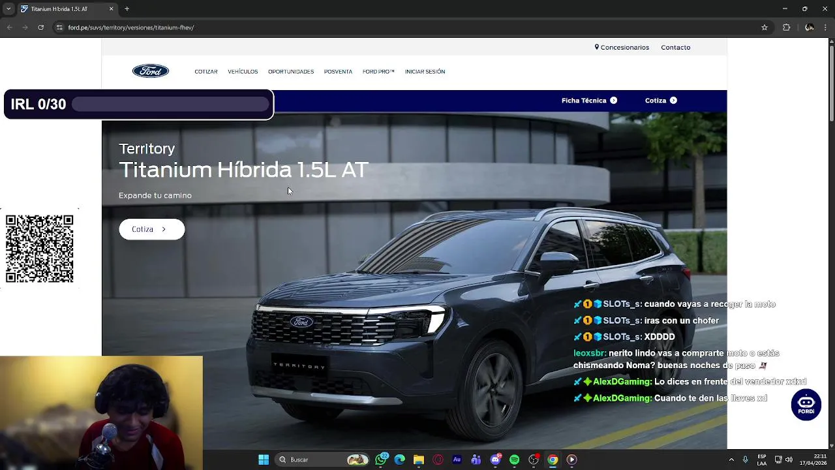Open Ficha Técnica from the blue bar

pyautogui.click(x=589, y=101)
